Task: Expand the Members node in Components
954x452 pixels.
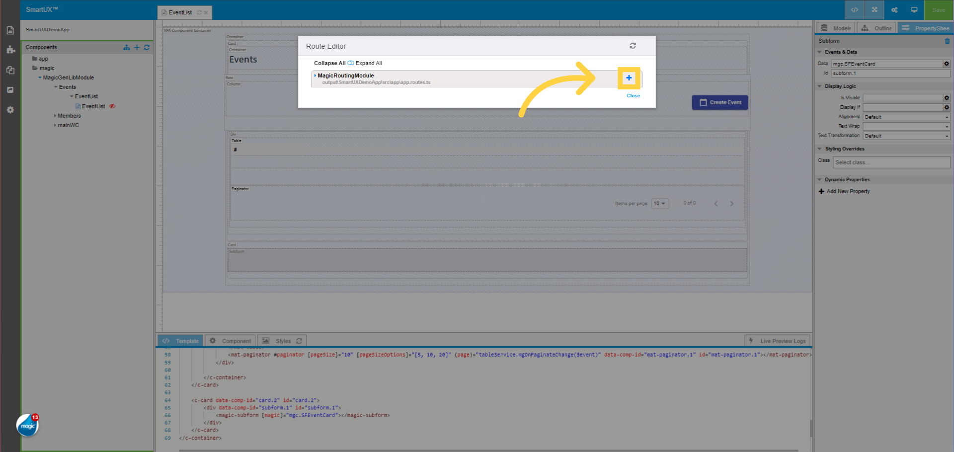Action: [x=55, y=115]
